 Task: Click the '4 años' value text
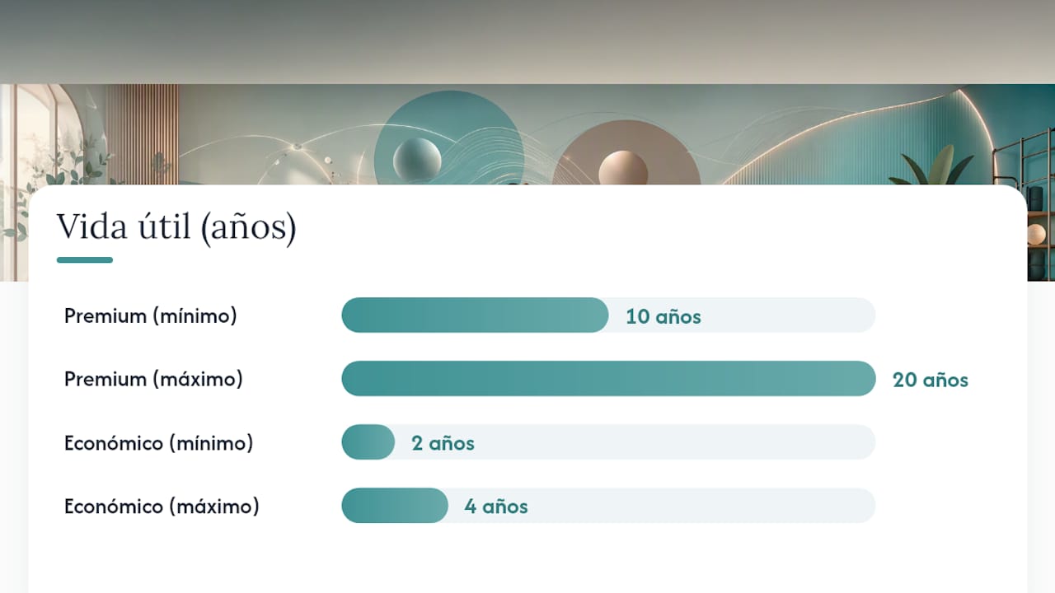point(496,507)
